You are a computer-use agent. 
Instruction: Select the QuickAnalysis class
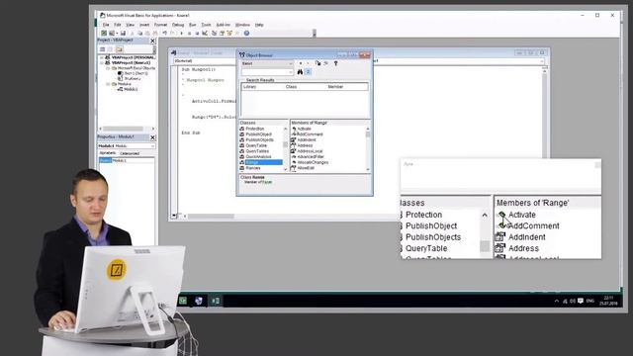tap(258, 156)
